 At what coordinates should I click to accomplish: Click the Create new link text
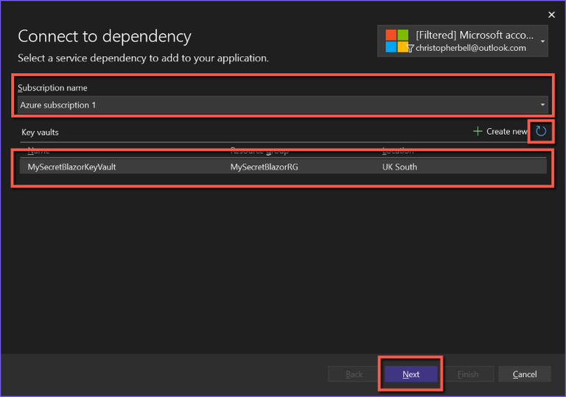pos(507,131)
